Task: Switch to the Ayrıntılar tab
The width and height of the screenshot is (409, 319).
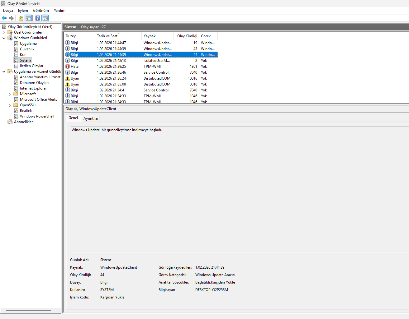Action: (91, 118)
